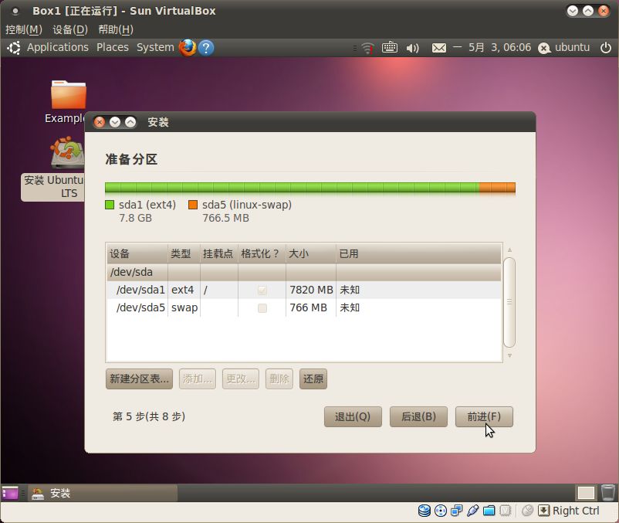Click the 已用 column header
Screen dimensions: 619x523
[x=418, y=253]
